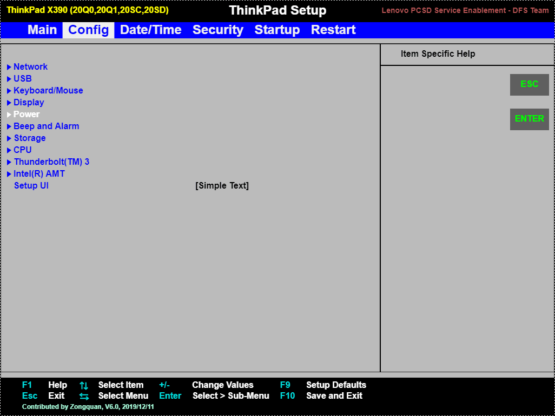This screenshot has height=416, width=555.
Task: Click the green ENTER button
Action: (529, 119)
